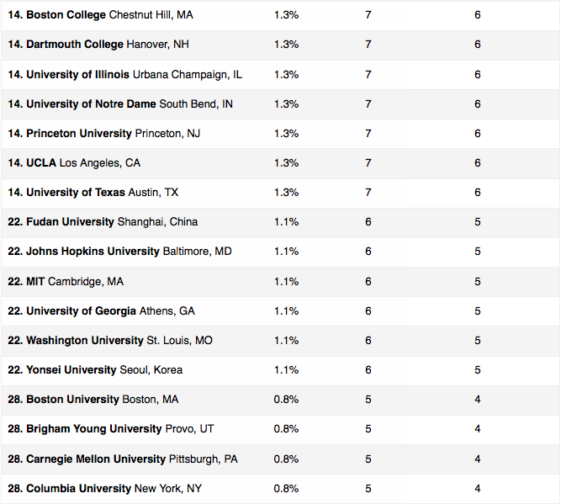
Task: Select Yonsei University Seoul, Korea
Action: [95, 369]
